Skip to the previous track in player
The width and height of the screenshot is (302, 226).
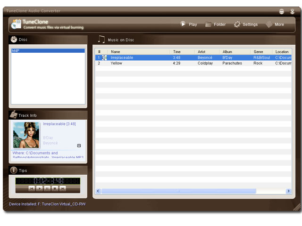click(x=32, y=188)
